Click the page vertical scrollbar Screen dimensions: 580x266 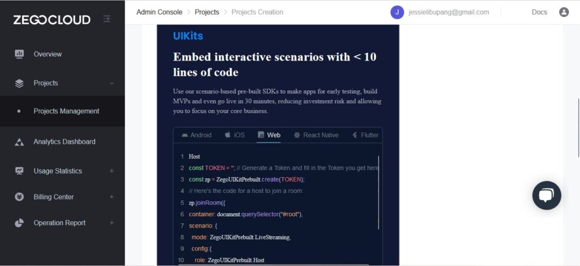578,128
